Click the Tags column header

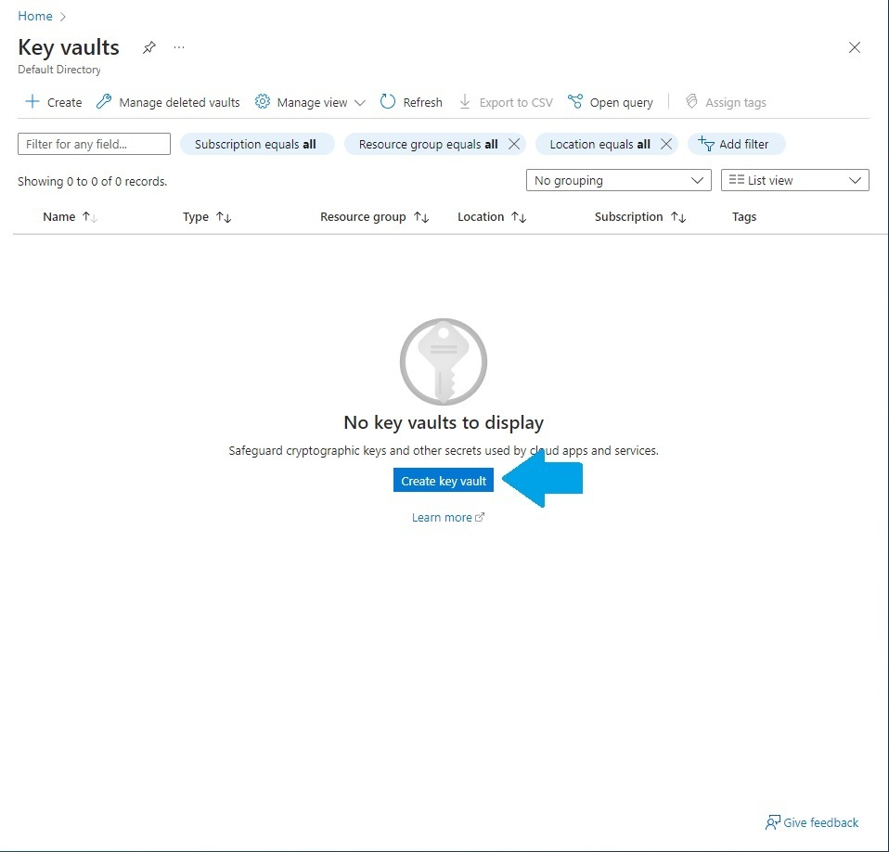coord(744,217)
